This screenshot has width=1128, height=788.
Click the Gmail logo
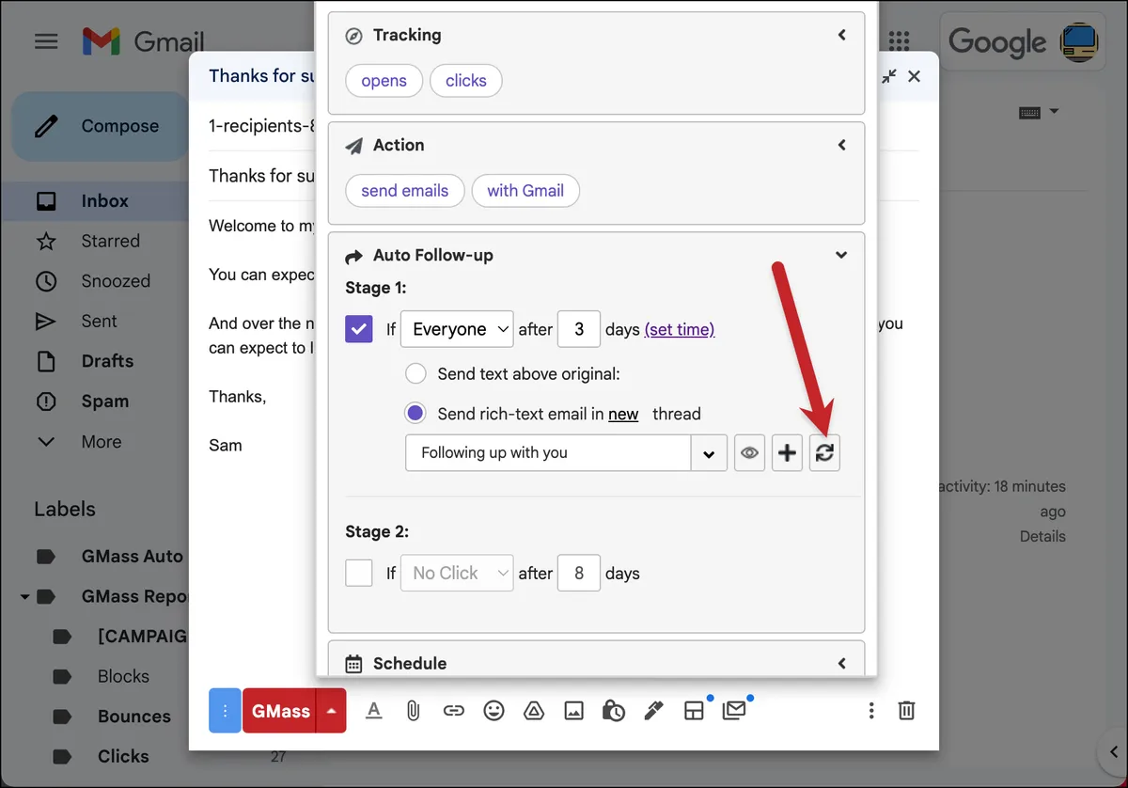143,41
